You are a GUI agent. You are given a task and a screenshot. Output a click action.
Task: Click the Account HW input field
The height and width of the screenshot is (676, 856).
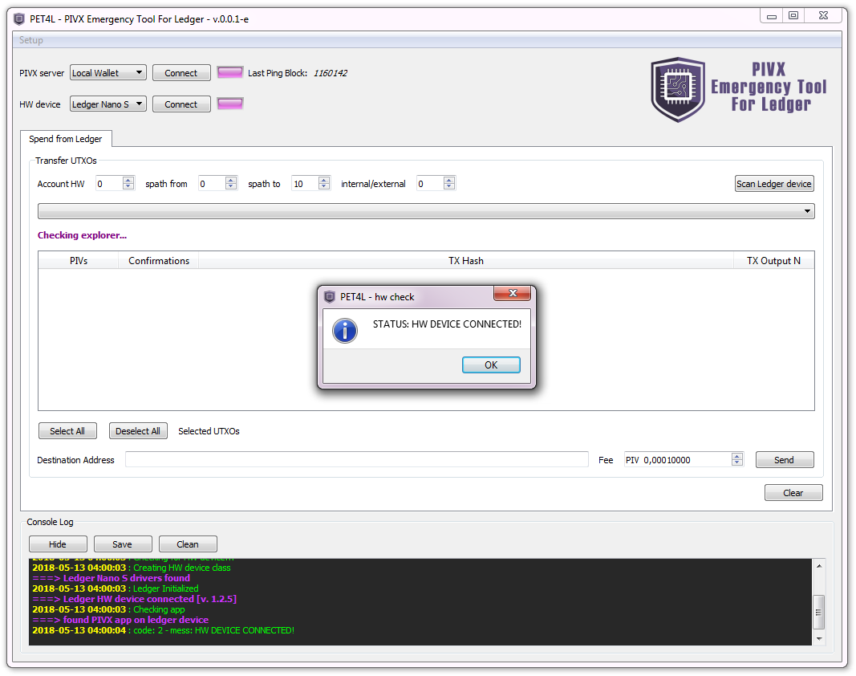click(x=108, y=184)
